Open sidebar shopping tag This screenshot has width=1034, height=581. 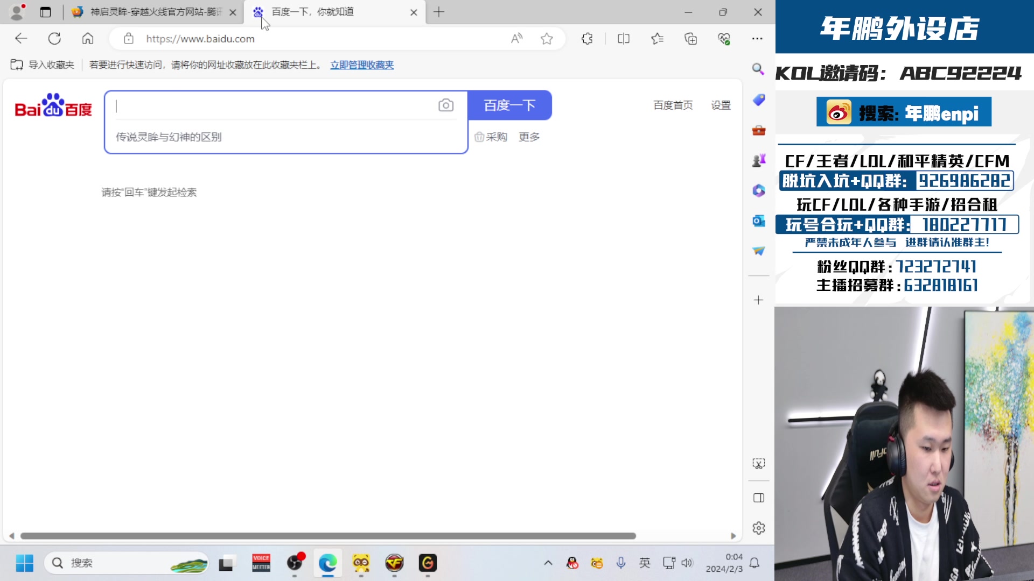tap(758, 100)
